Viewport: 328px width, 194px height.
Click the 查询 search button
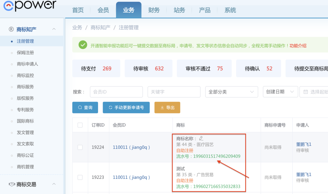(x=85, y=107)
